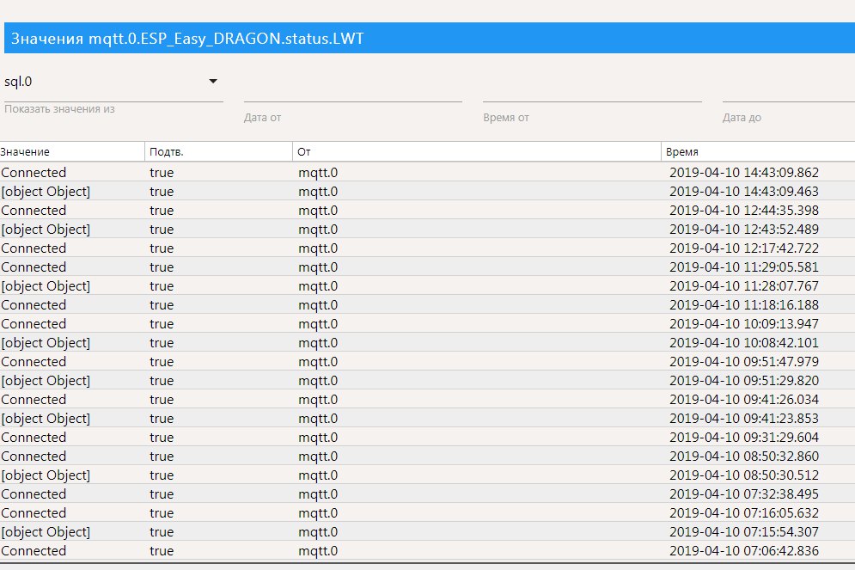Select timestamp 2019-04-10 09:51:47.979

[744, 362]
